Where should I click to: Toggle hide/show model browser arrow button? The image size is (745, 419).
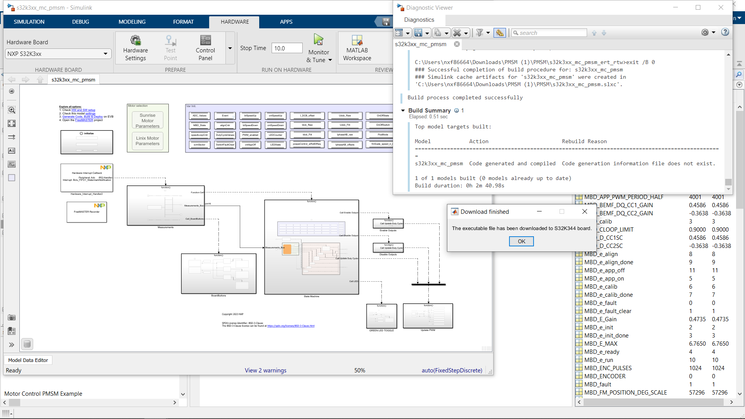12,91
